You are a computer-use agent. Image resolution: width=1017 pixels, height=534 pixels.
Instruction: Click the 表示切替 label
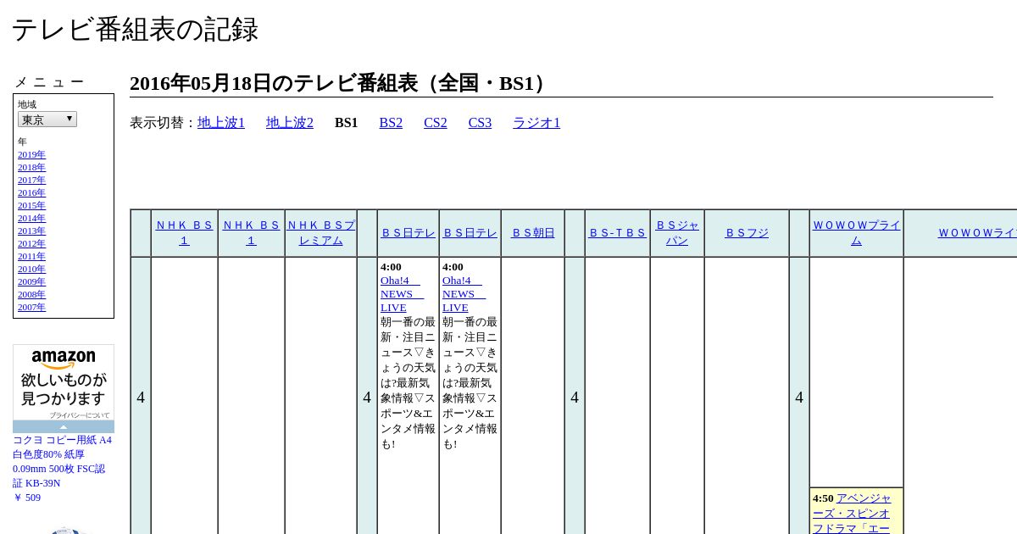[164, 123]
